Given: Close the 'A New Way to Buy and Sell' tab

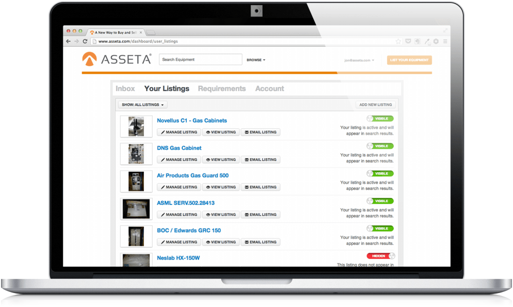Looking at the screenshot, I should tap(141, 33).
